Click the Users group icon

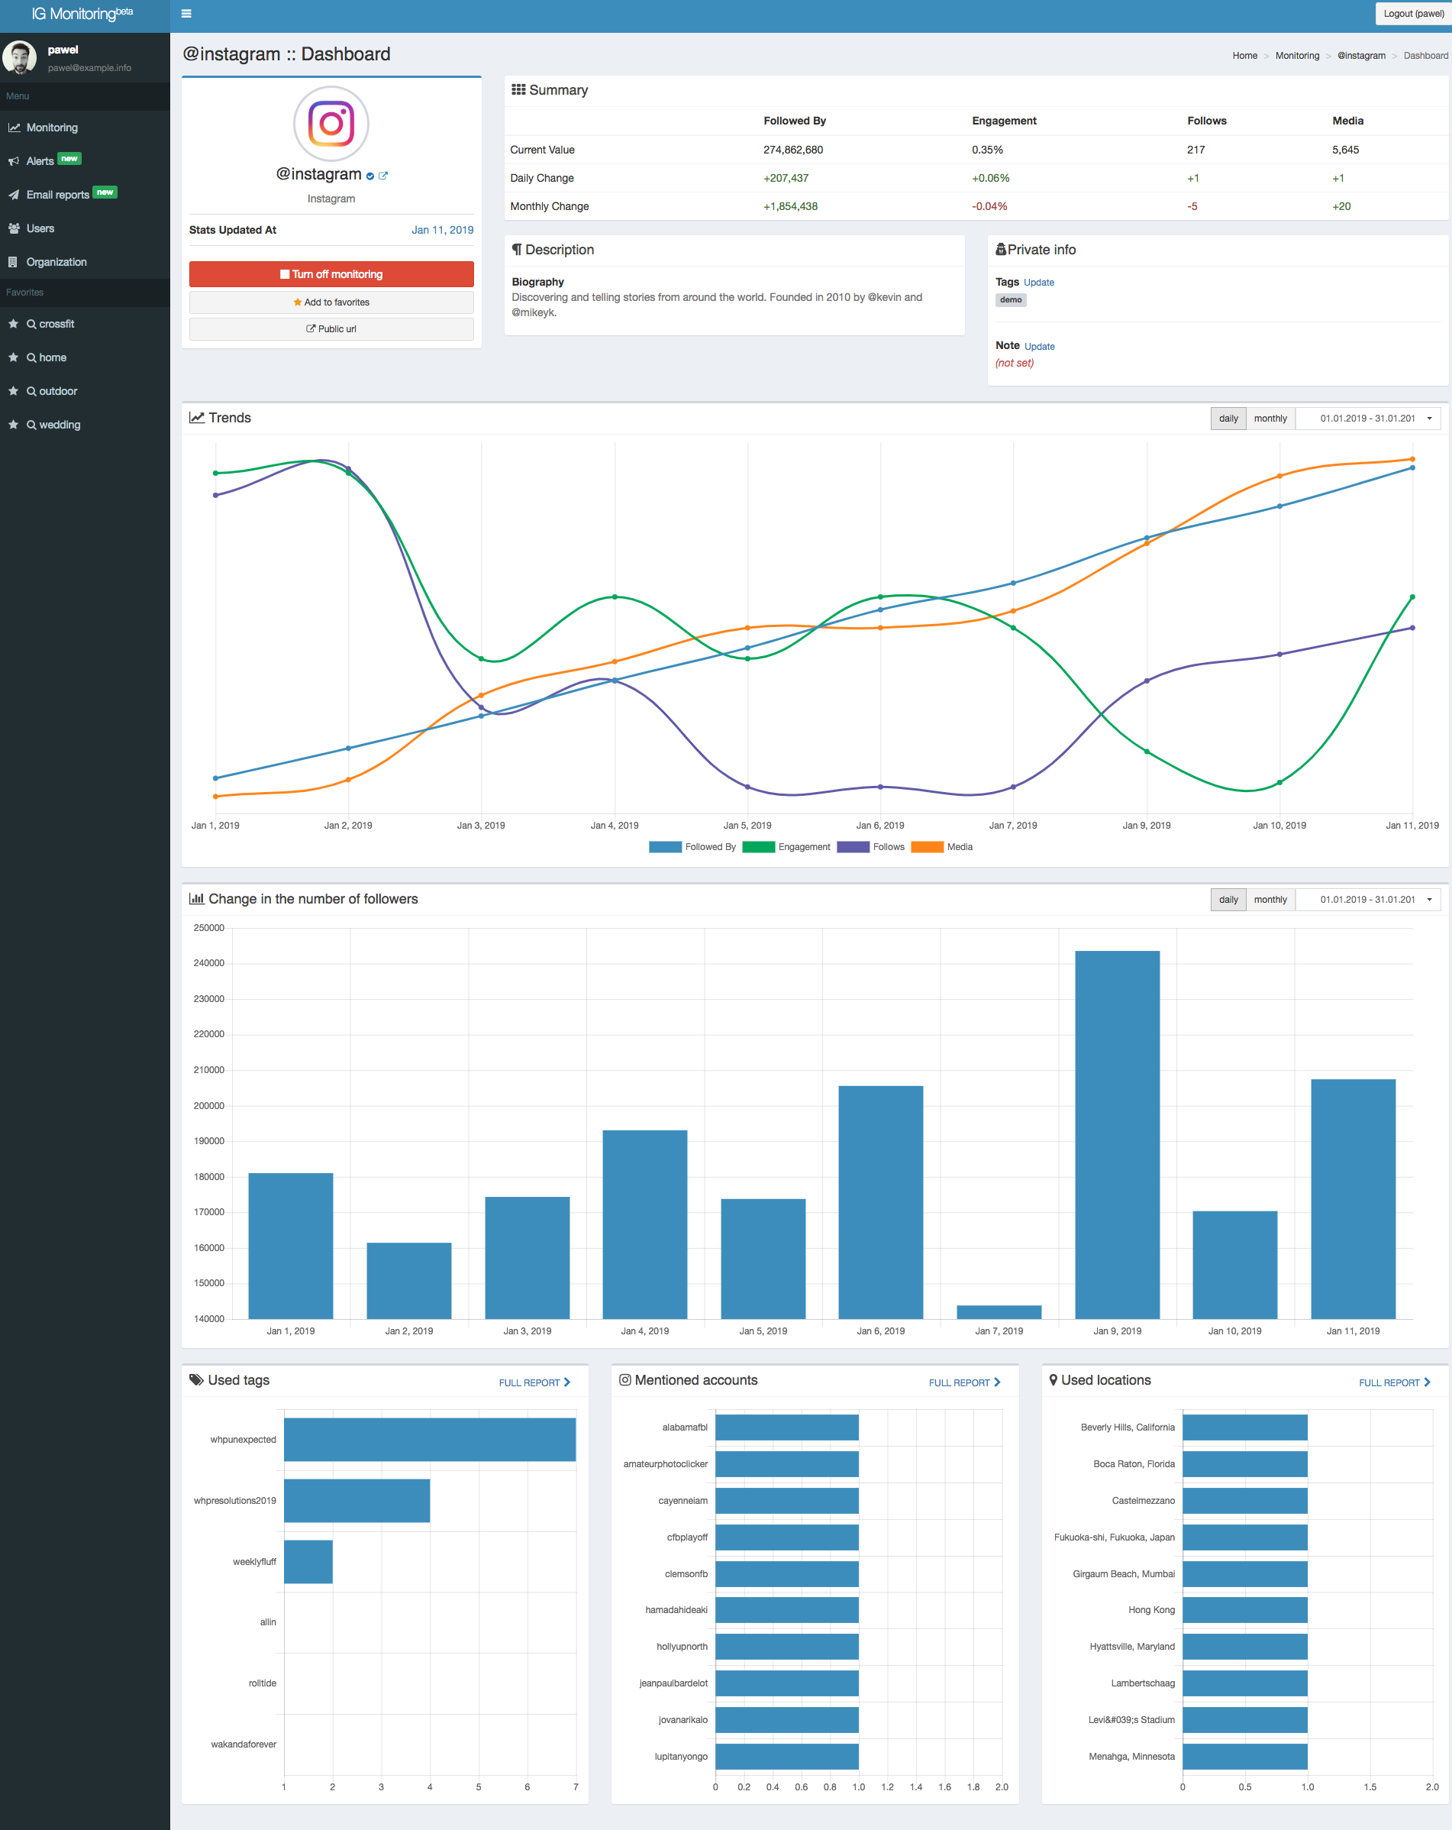coord(14,228)
